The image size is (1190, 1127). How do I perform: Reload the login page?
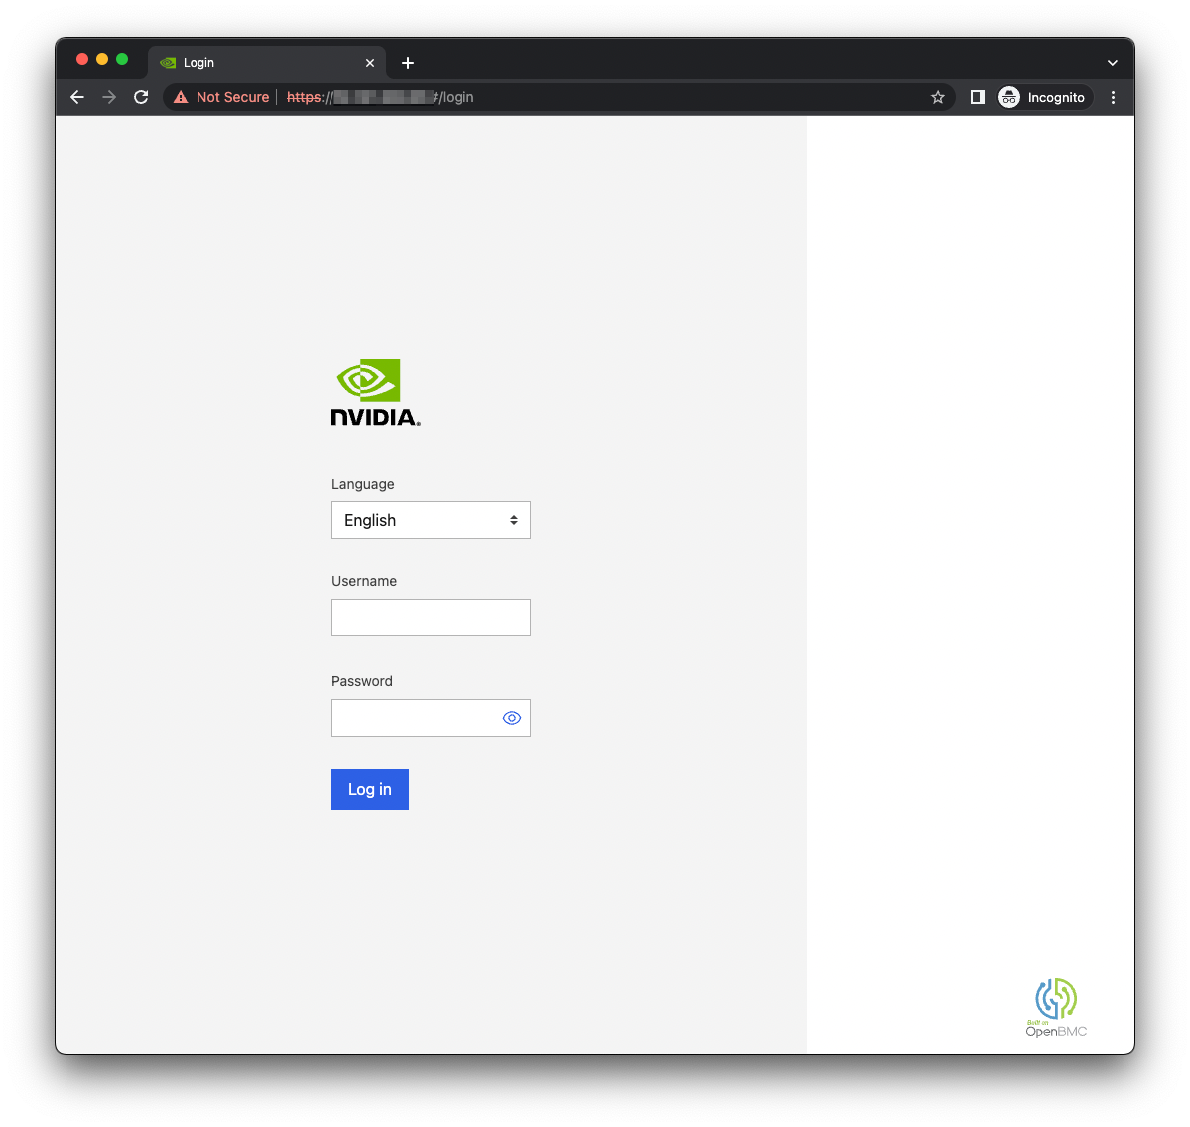pyautogui.click(x=141, y=97)
